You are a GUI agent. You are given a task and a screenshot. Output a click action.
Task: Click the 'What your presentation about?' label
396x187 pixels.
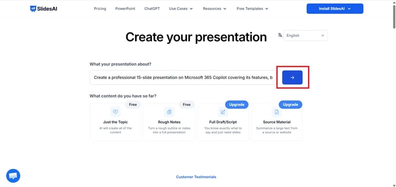click(x=121, y=64)
